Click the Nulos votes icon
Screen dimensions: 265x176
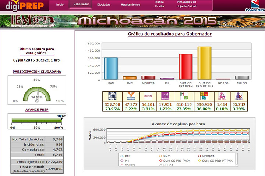239,96
